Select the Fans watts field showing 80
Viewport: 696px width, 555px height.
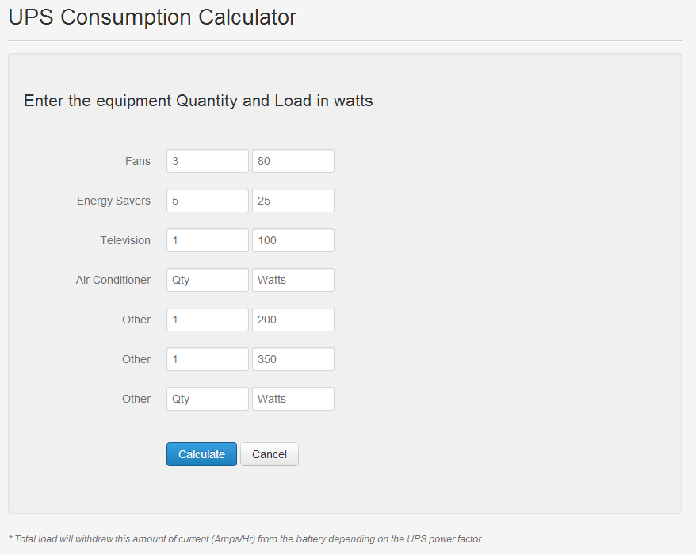point(293,161)
